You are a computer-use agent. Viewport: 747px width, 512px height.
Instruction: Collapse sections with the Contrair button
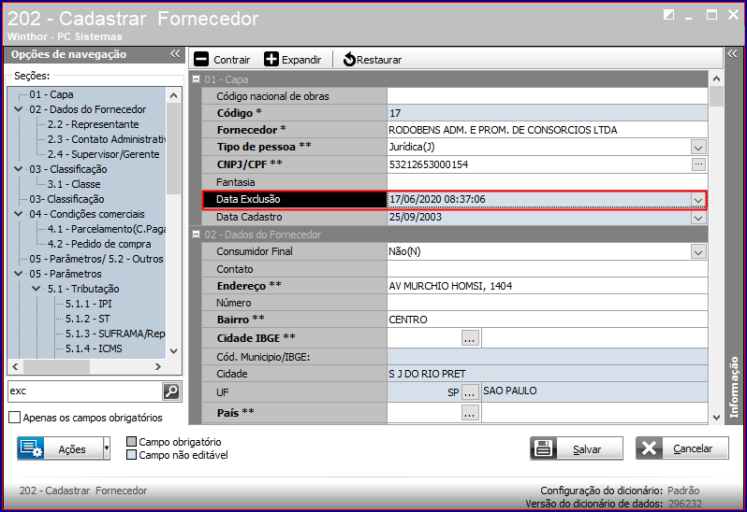click(222, 60)
